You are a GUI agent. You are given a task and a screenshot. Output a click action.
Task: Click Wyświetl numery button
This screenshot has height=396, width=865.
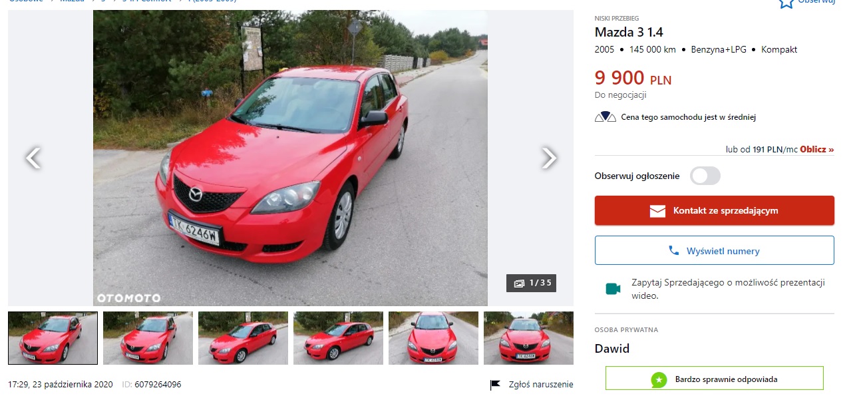[x=714, y=250]
